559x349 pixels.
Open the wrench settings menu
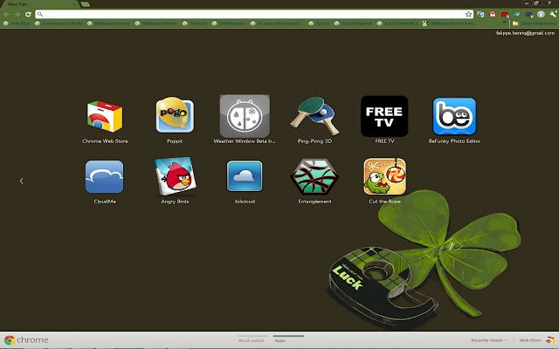pyautogui.click(x=553, y=14)
